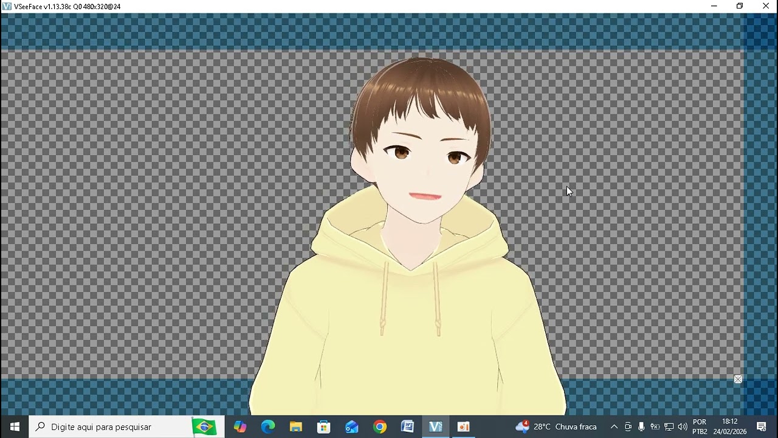Switch the POR PTB2 input language
The height and width of the screenshot is (438, 778).
click(x=700, y=427)
